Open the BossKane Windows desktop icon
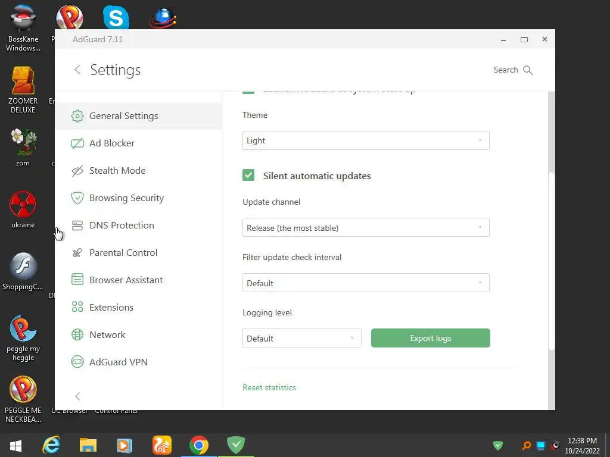This screenshot has height=457, width=610. coord(23,27)
